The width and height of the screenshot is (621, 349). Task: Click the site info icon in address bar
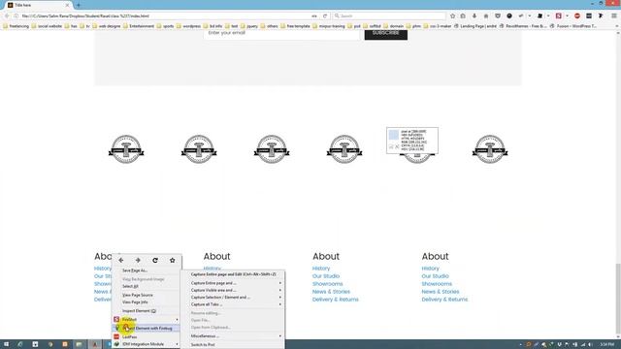[x=16, y=16]
